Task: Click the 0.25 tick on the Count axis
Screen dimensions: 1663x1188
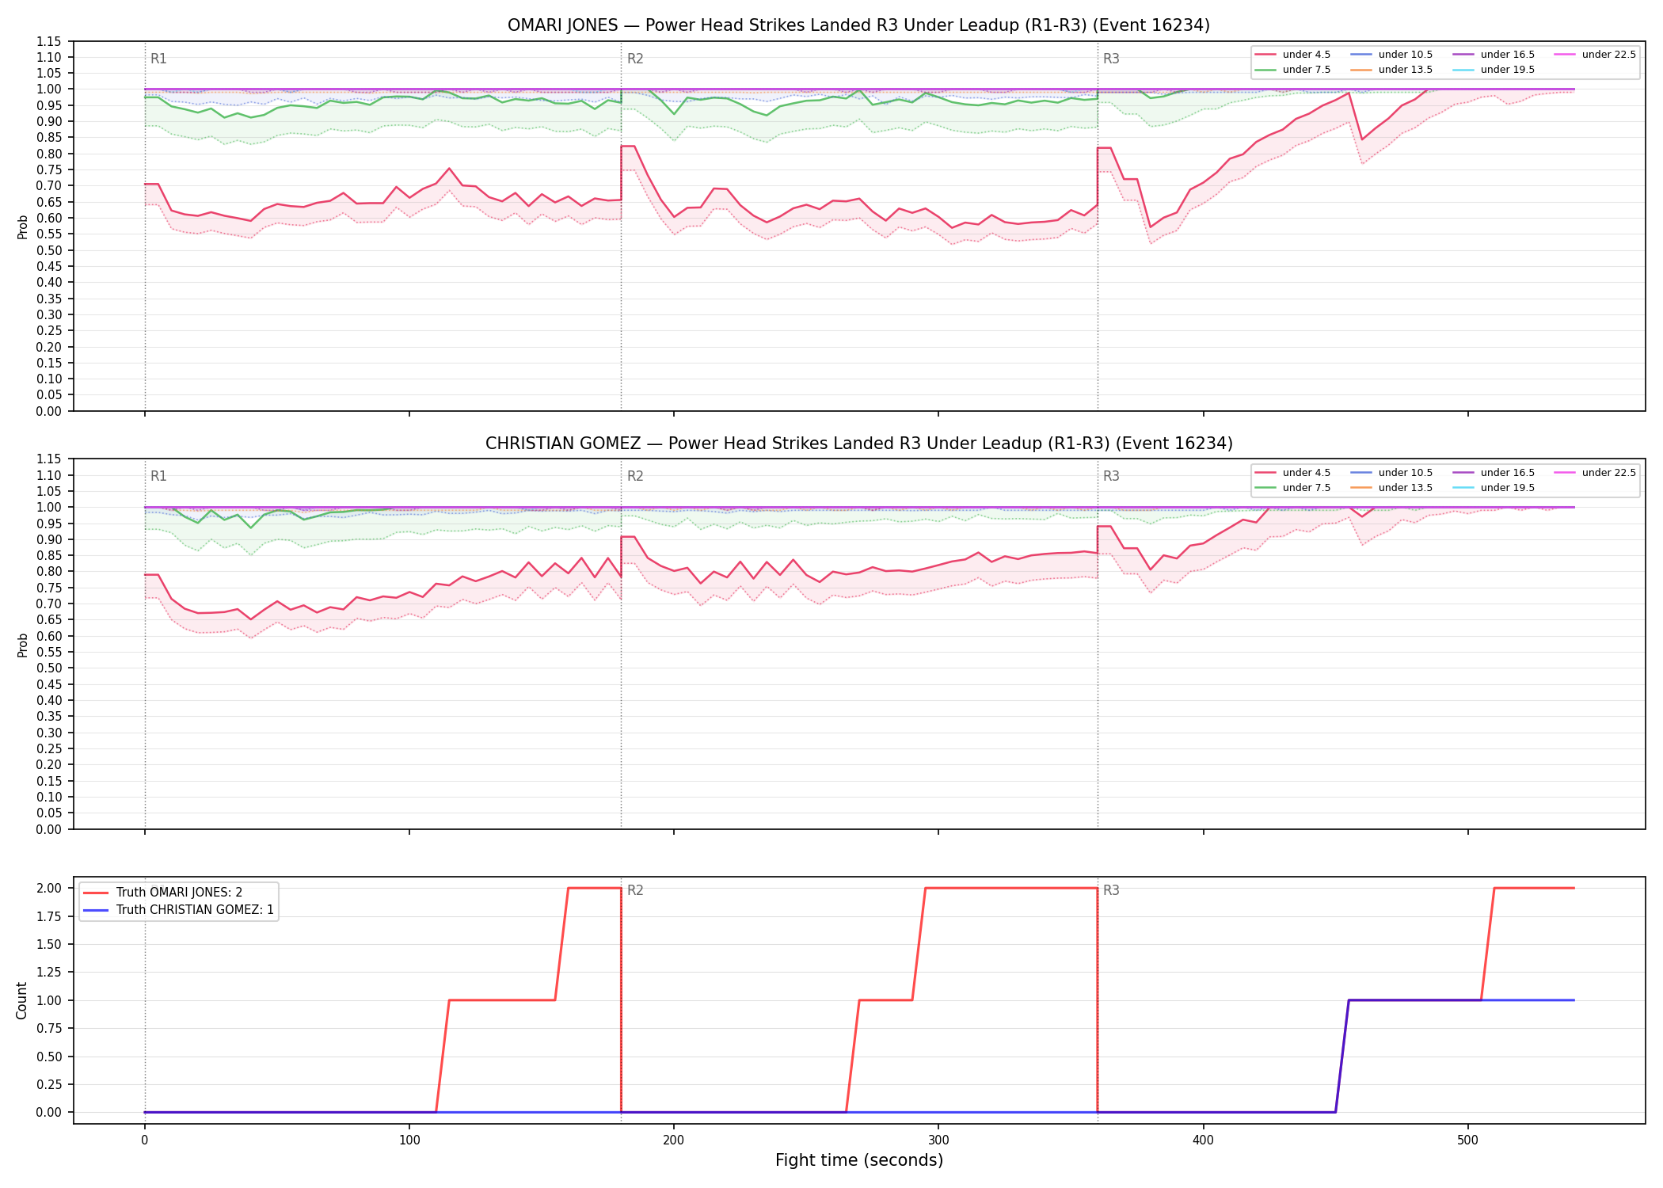Action: click(x=49, y=1084)
